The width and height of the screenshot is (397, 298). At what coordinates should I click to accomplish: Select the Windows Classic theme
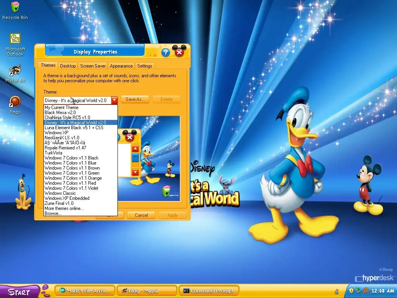click(x=81, y=193)
